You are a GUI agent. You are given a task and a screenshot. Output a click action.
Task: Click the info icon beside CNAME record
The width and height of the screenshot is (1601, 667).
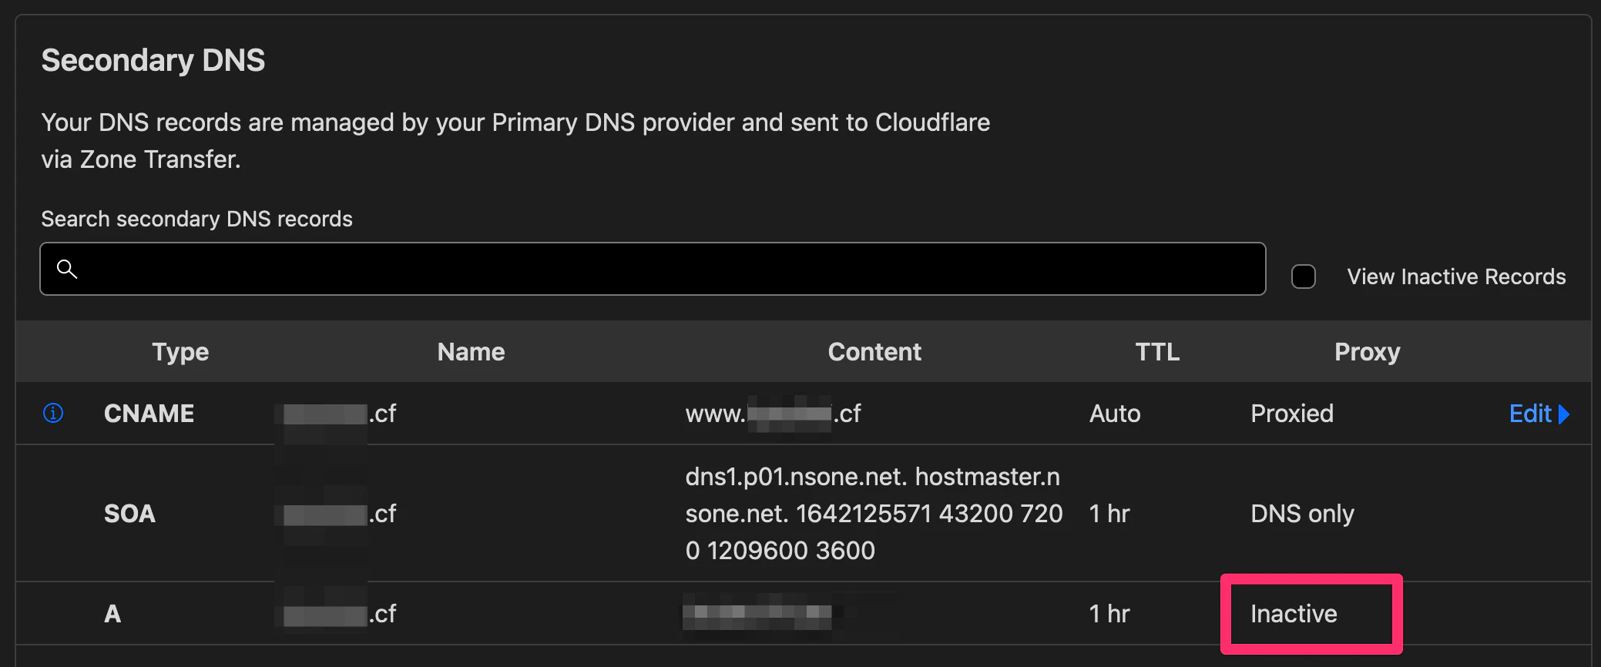(x=53, y=413)
